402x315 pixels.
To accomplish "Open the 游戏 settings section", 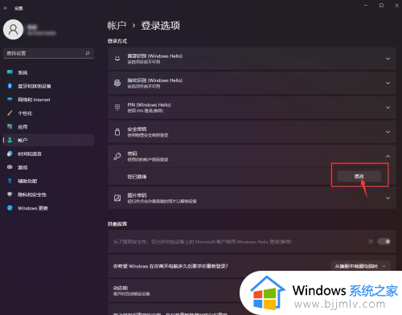I will (48, 167).
